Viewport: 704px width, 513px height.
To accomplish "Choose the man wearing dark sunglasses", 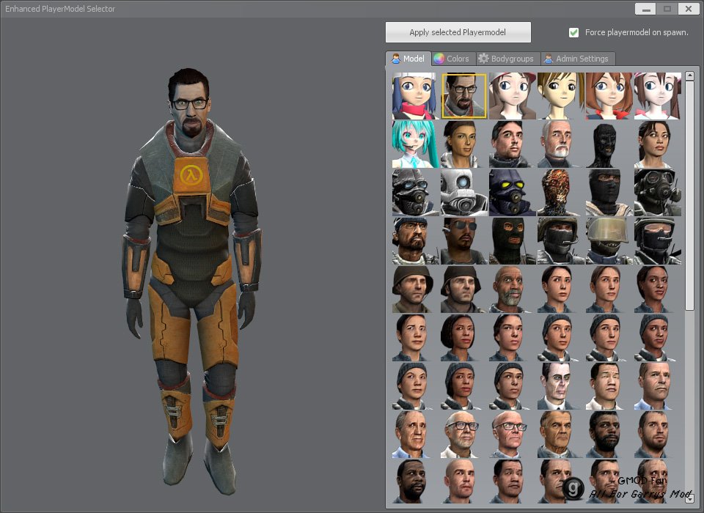I will 463,241.
